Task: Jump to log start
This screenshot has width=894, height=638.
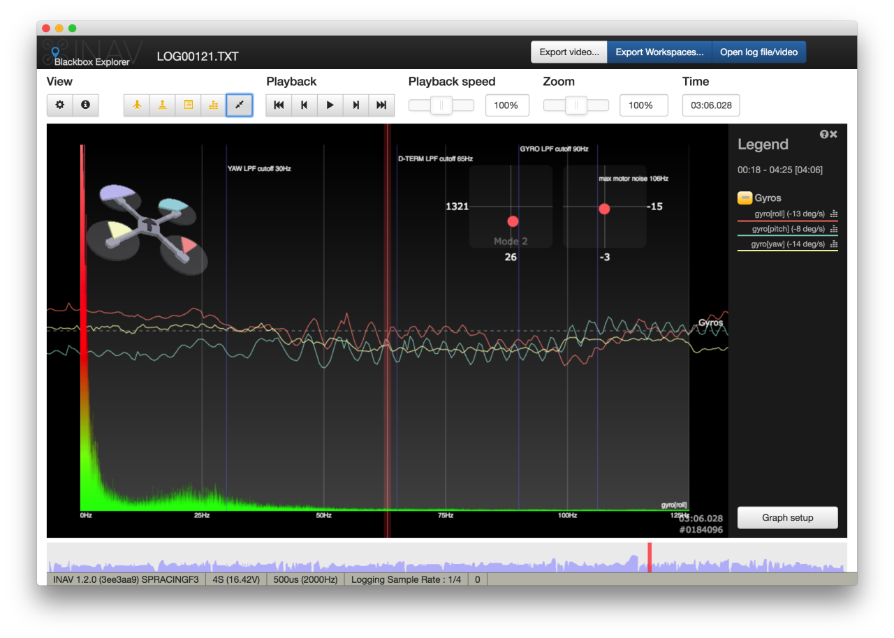Action: (279, 105)
